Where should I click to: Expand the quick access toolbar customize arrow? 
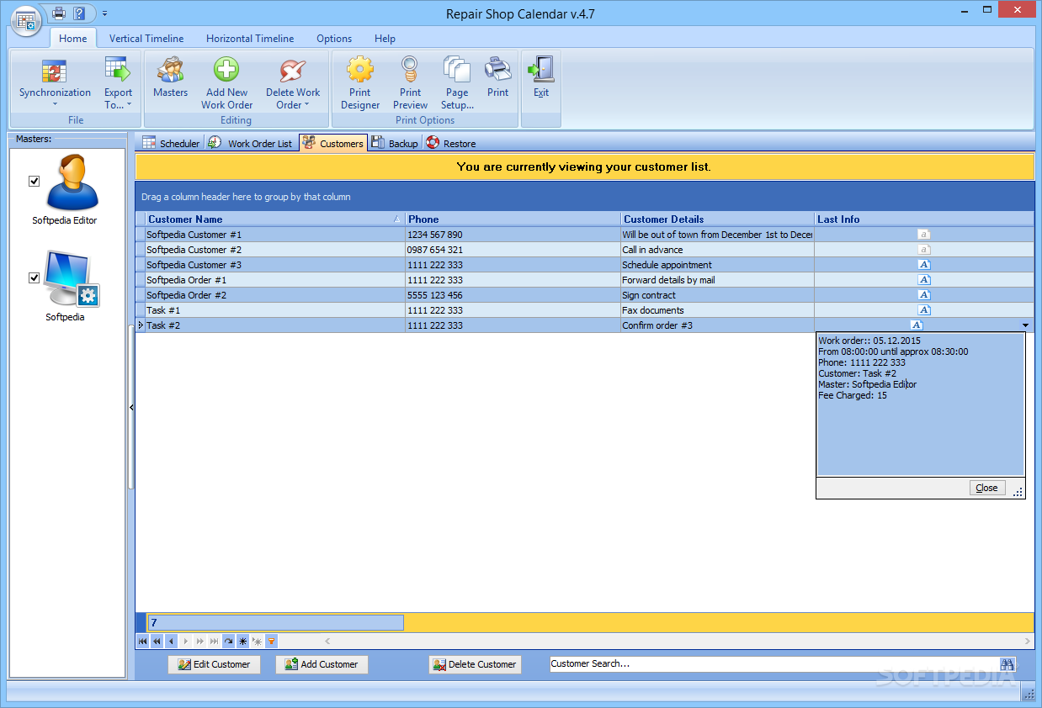coord(104,13)
